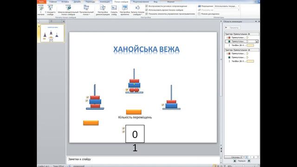Image resolution: width=297 pixels, height=167 pixels.
Task: Close the Animation Pane
Action: tap(259, 21)
